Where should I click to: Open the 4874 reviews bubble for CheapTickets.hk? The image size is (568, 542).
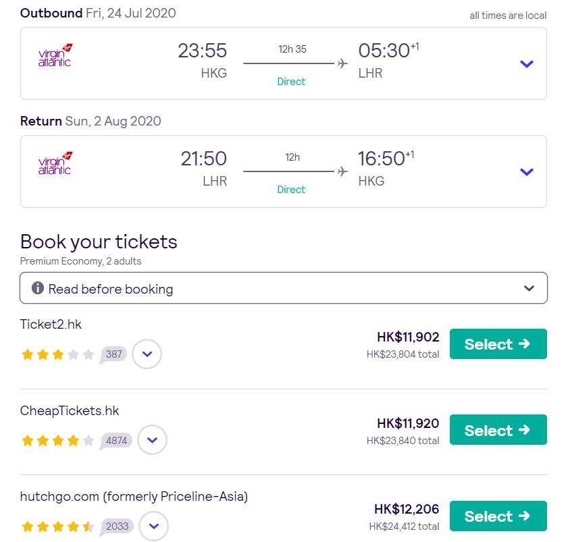tap(116, 441)
